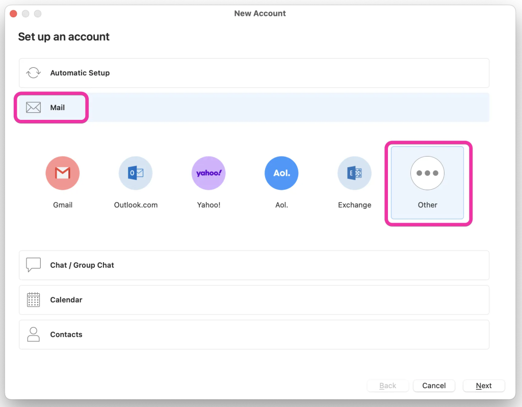The image size is (522, 407).
Task: Select the Aol. account icon
Action: tap(281, 173)
